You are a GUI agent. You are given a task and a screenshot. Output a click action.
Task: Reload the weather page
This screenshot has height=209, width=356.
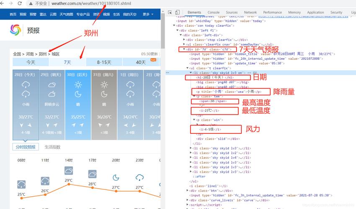[20, 3]
